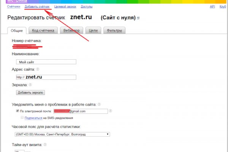Click the Наименование input field

(46, 62)
